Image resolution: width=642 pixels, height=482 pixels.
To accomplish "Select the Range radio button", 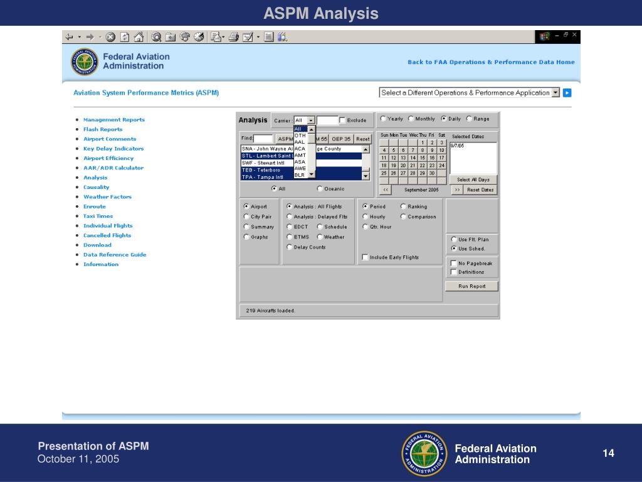I will click(469, 119).
